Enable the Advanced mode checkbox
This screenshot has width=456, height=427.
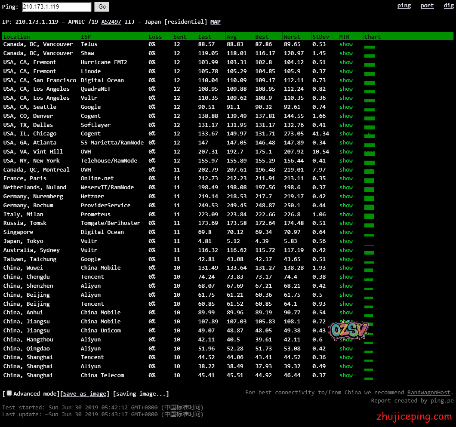click(9, 393)
